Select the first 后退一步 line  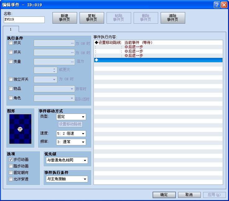[x=158, y=47]
